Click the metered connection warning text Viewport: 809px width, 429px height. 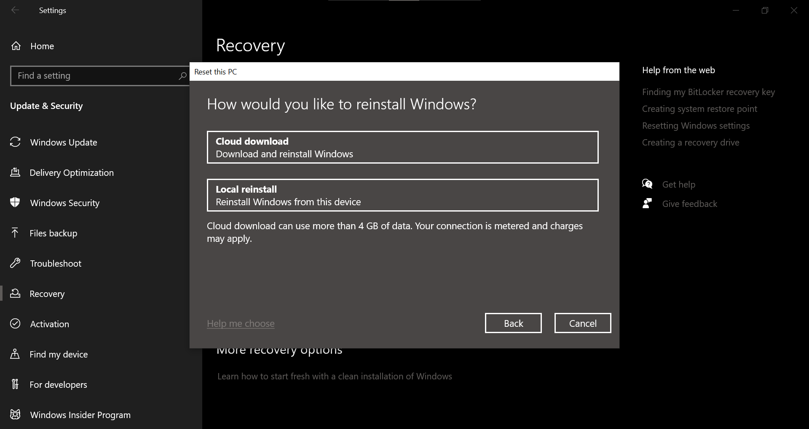pyautogui.click(x=395, y=232)
